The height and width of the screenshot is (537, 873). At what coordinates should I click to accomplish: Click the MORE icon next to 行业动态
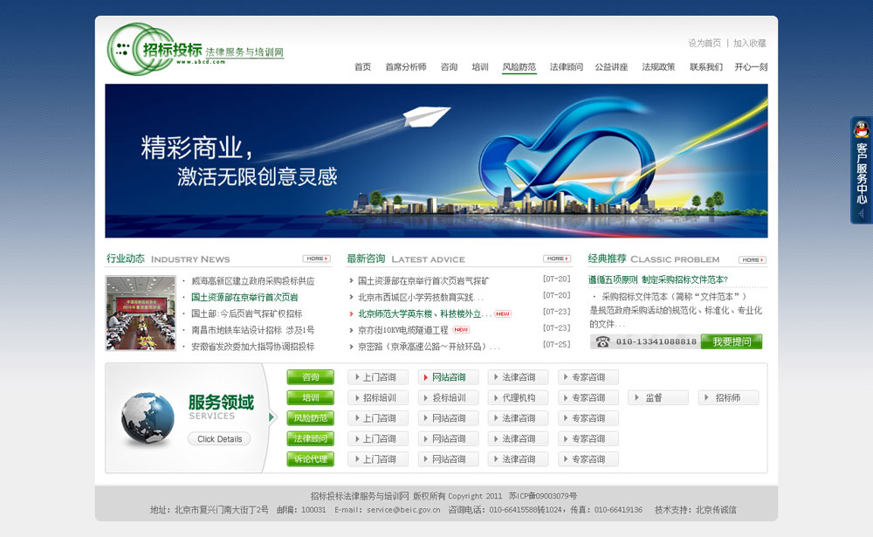(316, 258)
